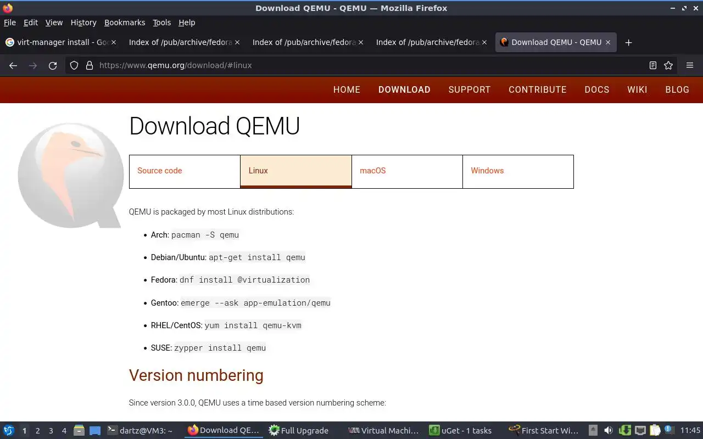Screen dimensions: 703x439
Task: Switch to workspace 1
Action: [24, 431]
